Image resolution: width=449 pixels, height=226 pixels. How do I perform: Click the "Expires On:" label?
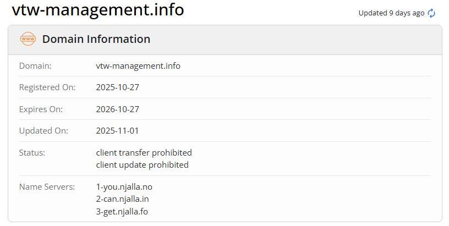(x=41, y=109)
